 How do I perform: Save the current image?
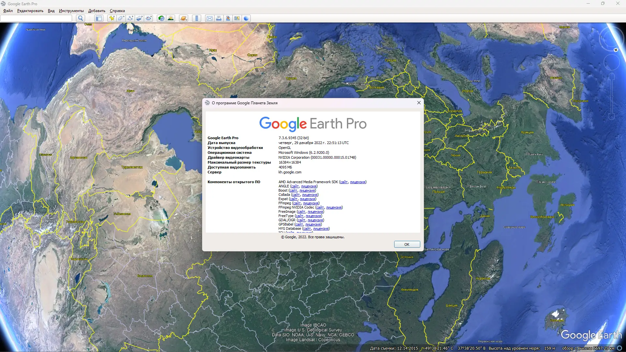[x=228, y=18]
